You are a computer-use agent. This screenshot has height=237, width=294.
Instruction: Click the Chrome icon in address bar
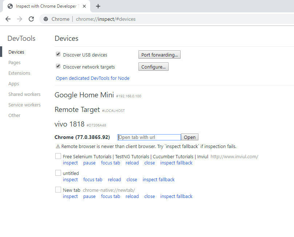46,19
